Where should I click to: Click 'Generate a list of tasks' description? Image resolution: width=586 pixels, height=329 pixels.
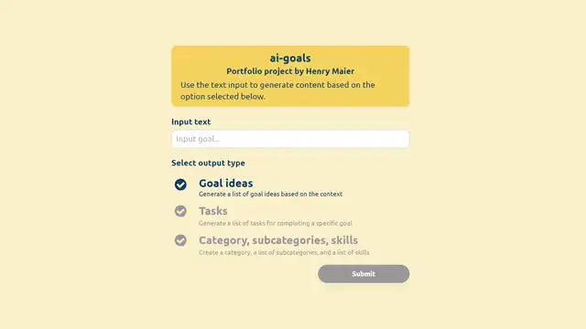click(x=275, y=223)
